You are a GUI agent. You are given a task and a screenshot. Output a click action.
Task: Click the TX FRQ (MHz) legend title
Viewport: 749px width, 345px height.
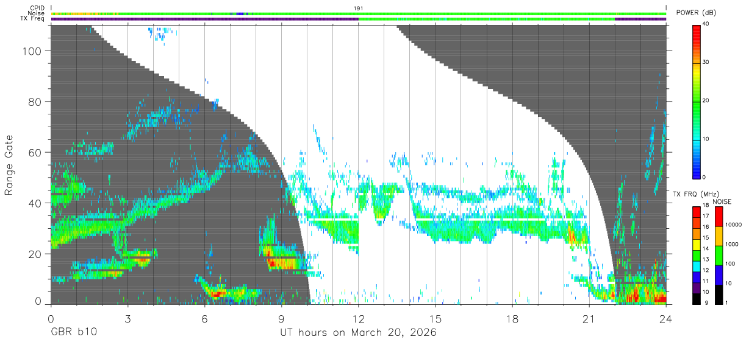[x=697, y=193]
